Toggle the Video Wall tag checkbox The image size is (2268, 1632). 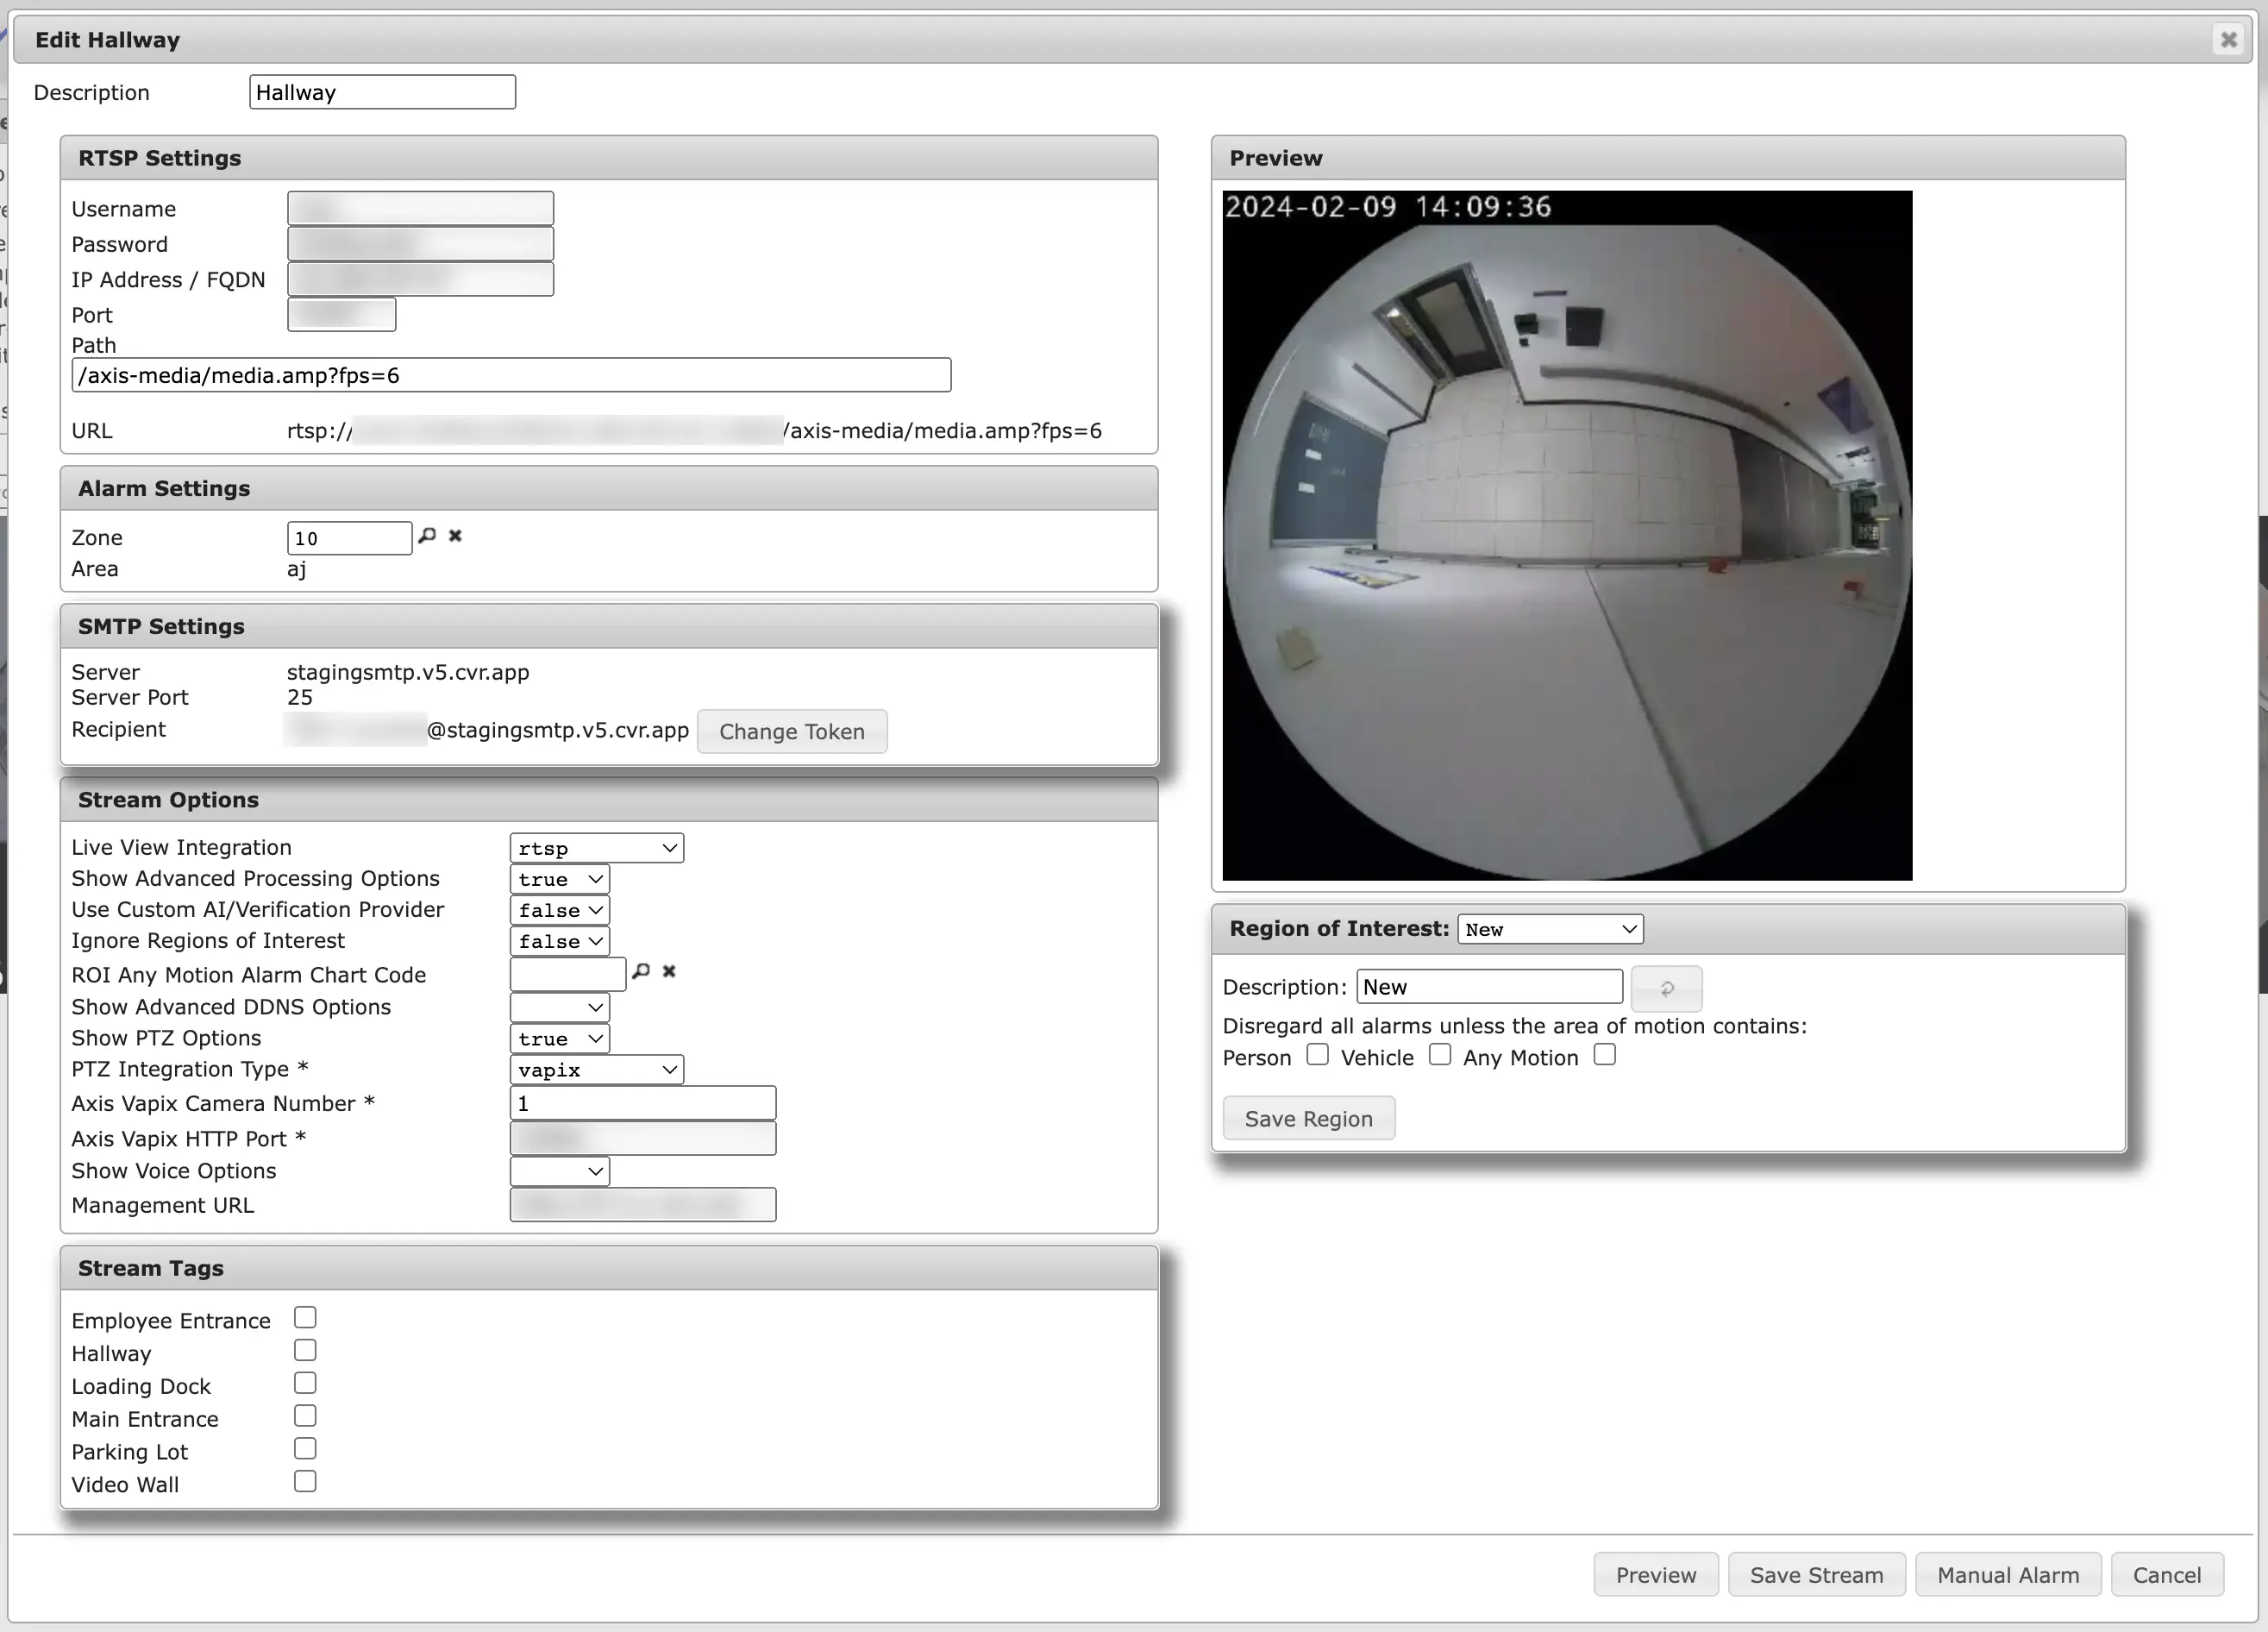(x=305, y=1482)
